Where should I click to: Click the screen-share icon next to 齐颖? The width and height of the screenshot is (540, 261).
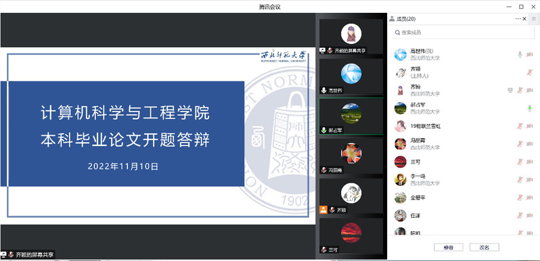[x=510, y=90]
